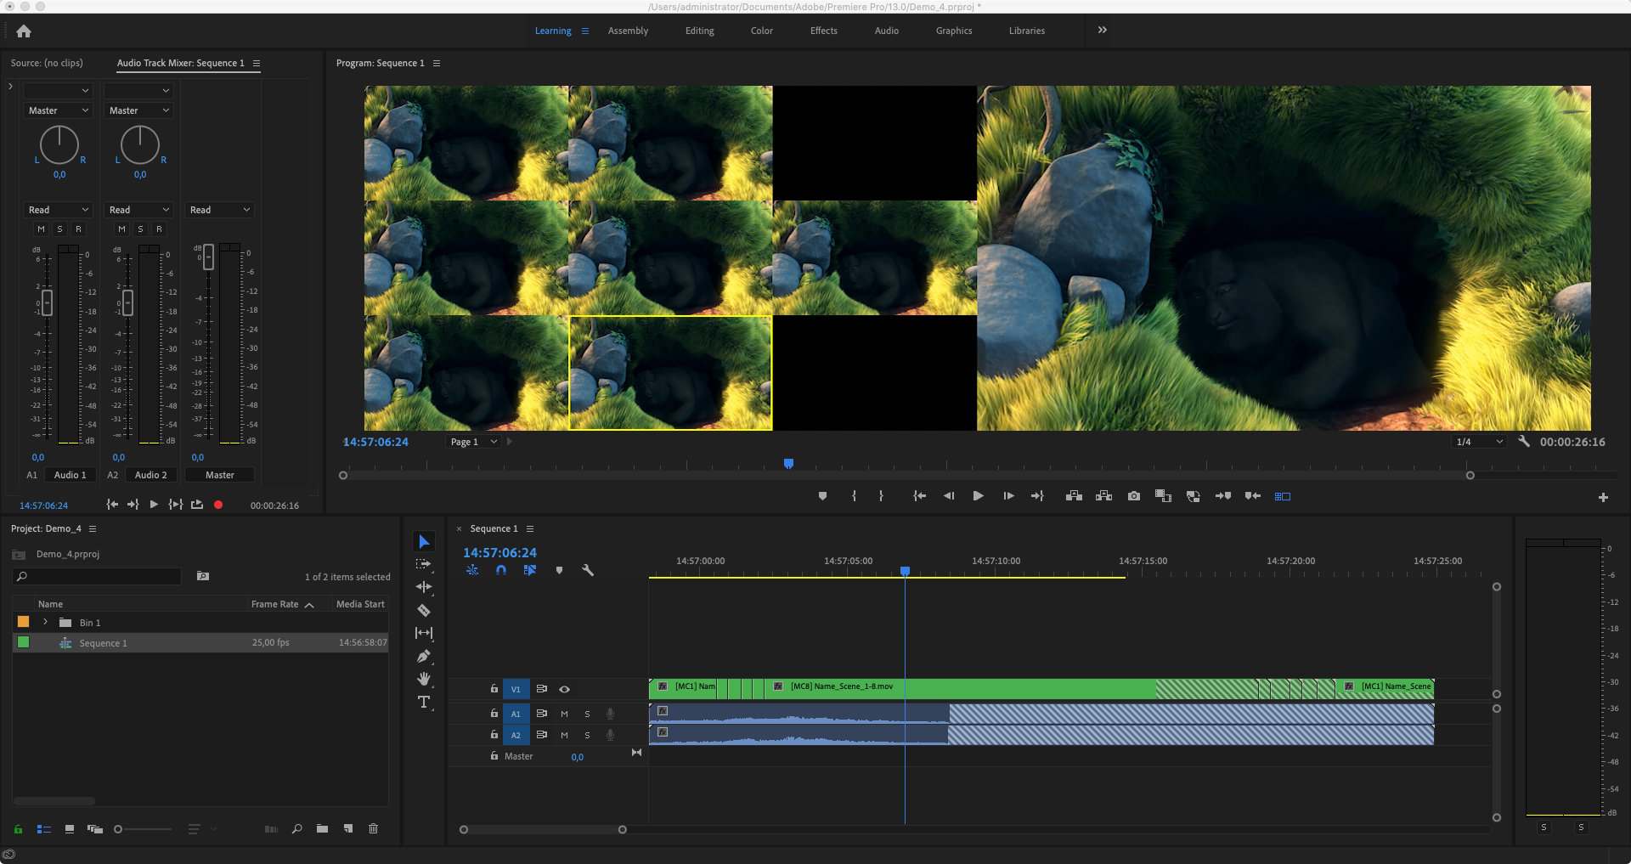Export frame with camera icon
1631x864 pixels.
pyautogui.click(x=1134, y=496)
